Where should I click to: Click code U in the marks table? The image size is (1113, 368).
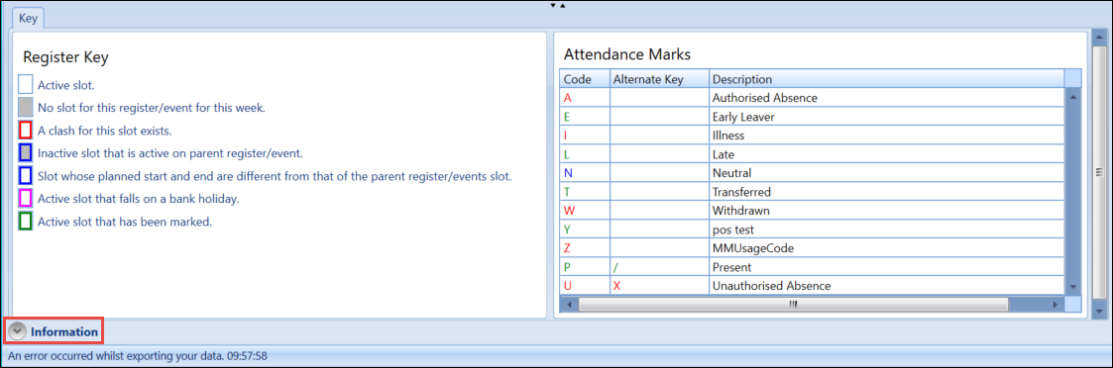[x=567, y=286]
